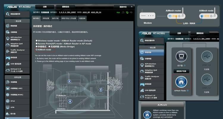Open USB 相关应用 in Network Map window sidebar
223x119 pixels.
151,90
